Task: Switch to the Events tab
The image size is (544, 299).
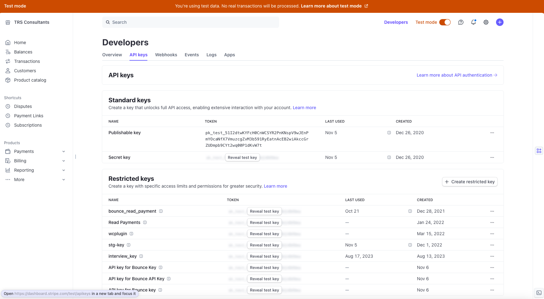Action: coord(192,55)
